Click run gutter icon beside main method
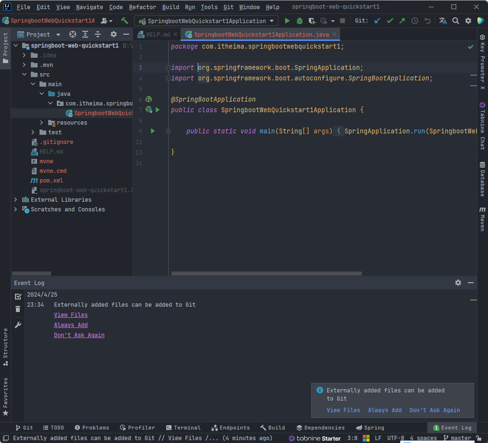The width and height of the screenshot is (488, 443). click(153, 131)
